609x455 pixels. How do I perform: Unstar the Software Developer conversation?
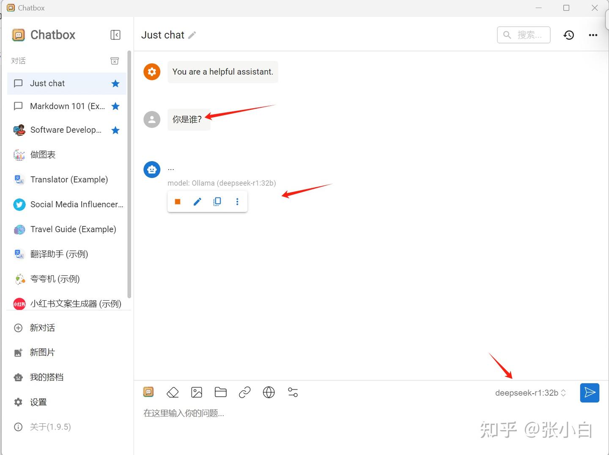(x=115, y=130)
